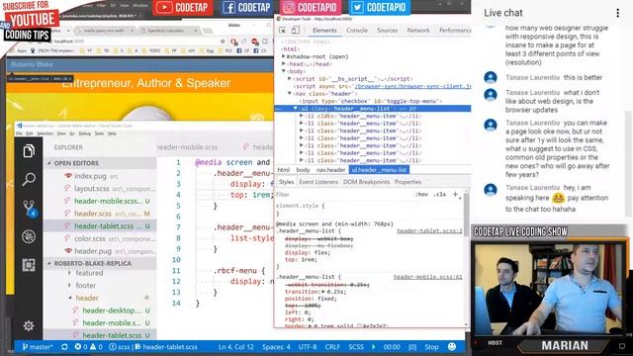
Task: Click the feedback smiley in status bar
Action: point(452,347)
